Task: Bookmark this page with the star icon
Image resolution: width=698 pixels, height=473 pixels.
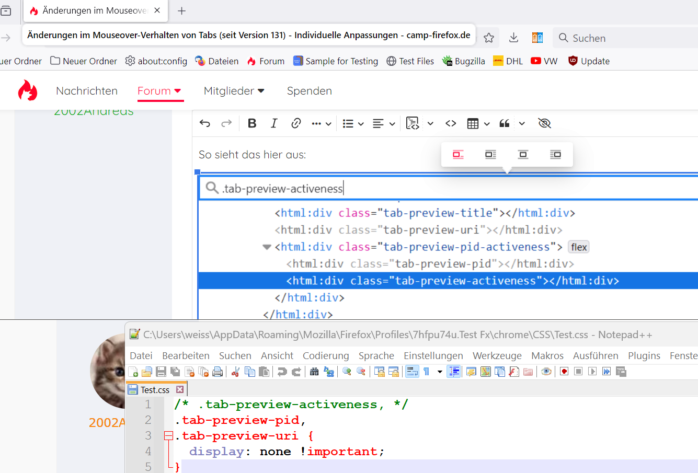Action: click(489, 38)
